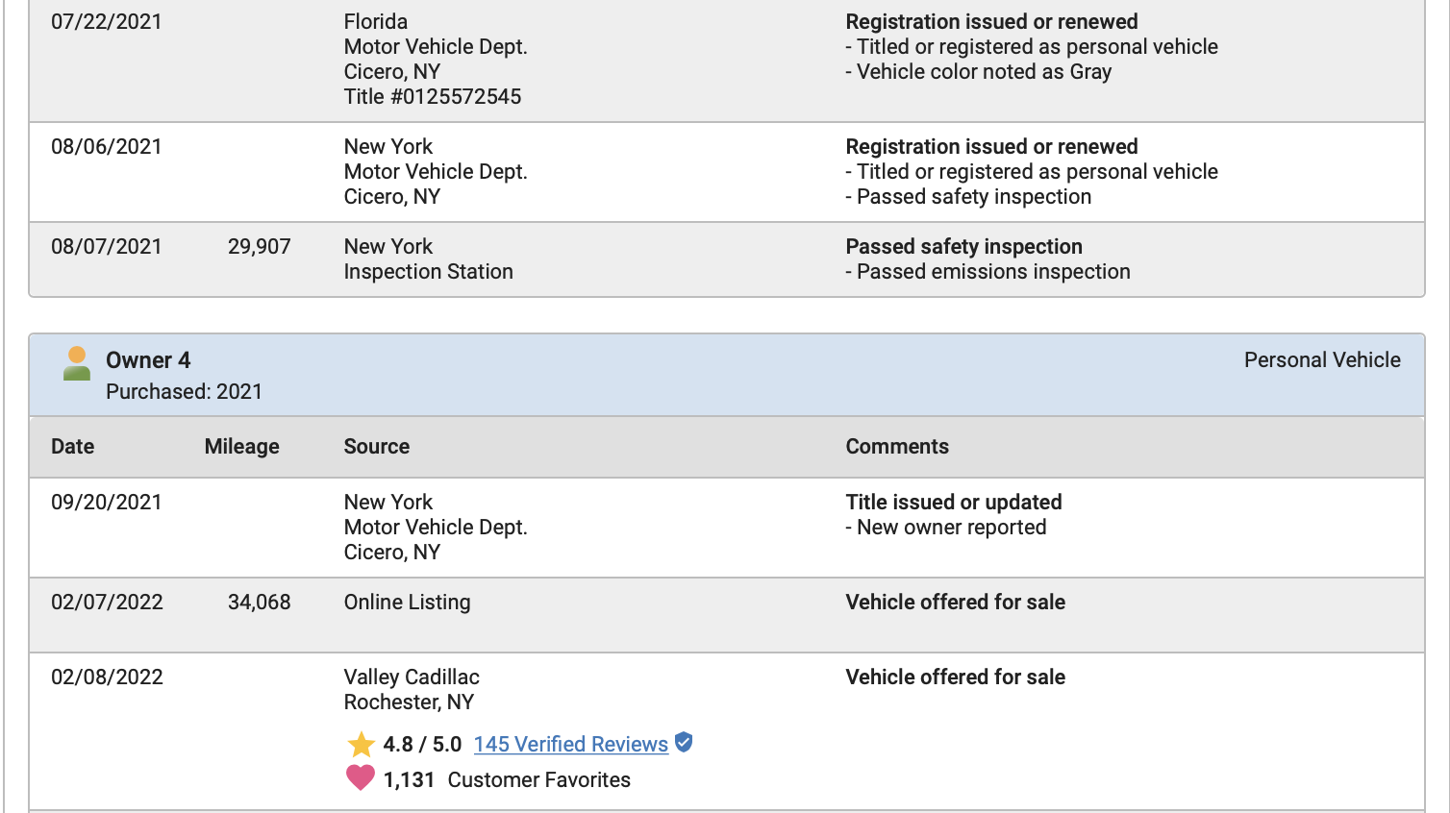Click the 34,068 mileage value
The image size is (1450, 813).
259,603
